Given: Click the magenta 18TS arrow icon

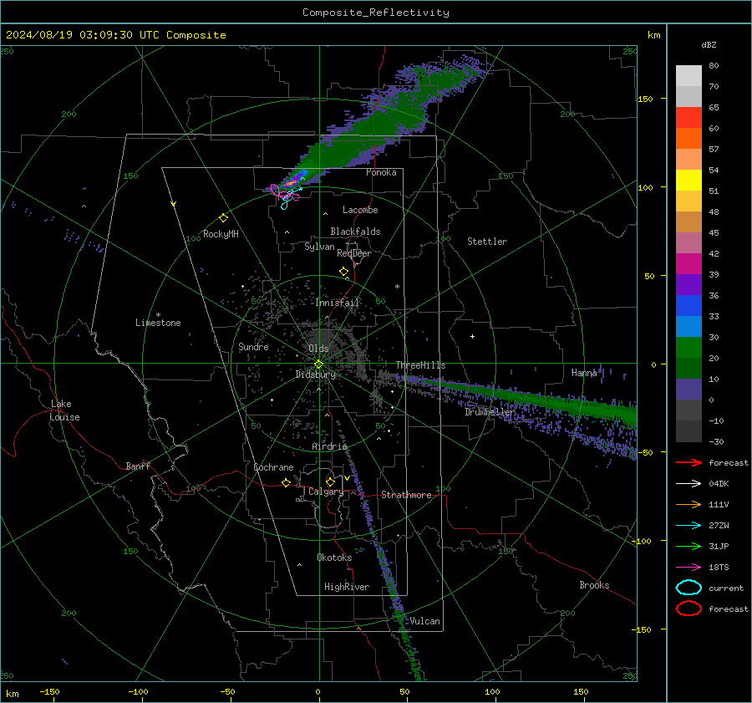Looking at the screenshot, I should point(688,568).
